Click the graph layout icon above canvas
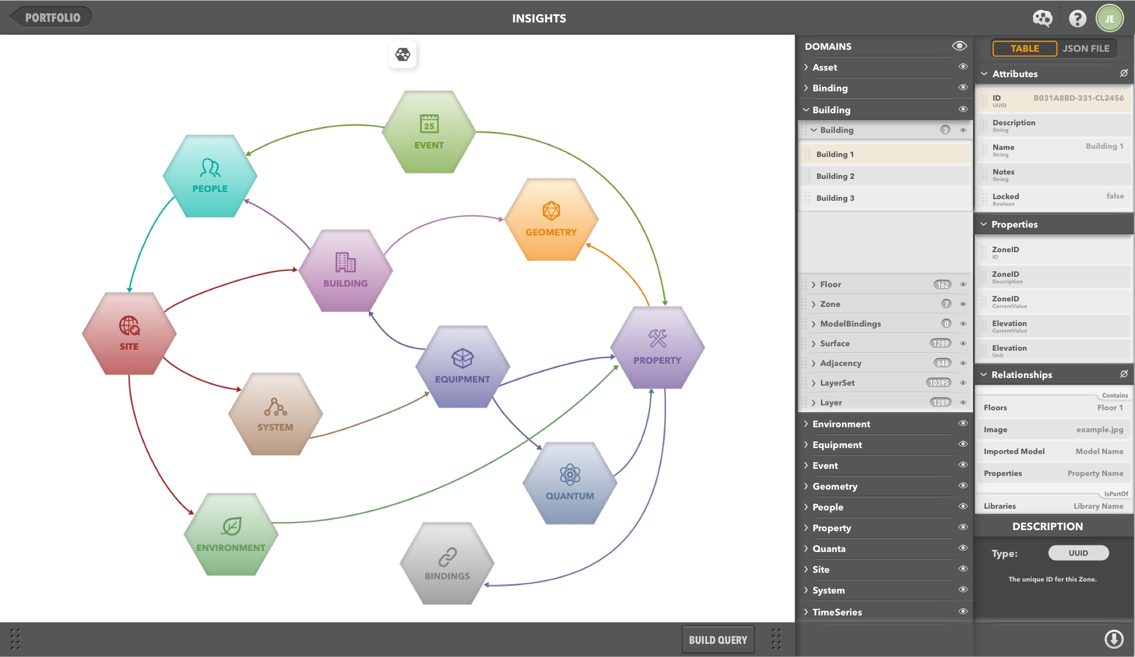Screen dimensions: 1135x657 click(403, 54)
